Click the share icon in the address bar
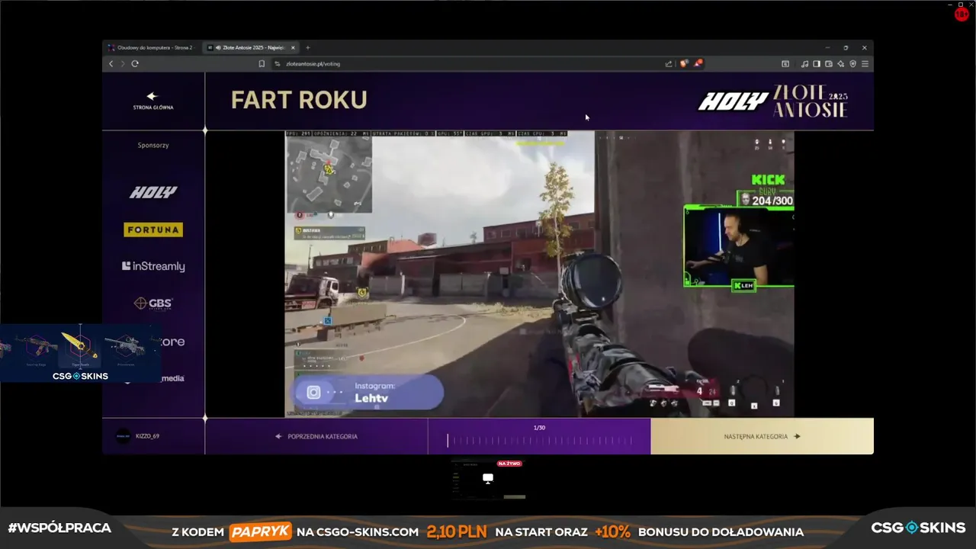 point(669,64)
